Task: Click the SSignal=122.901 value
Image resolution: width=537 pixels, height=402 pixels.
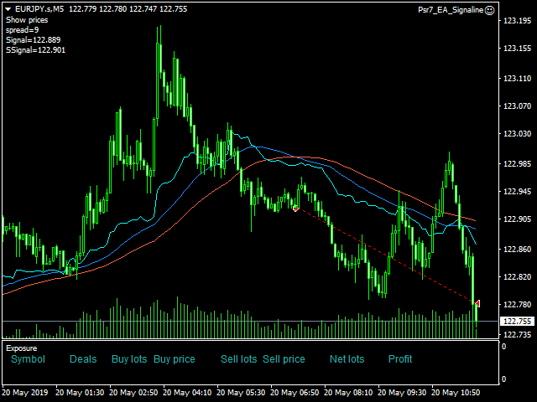Action: click(x=35, y=50)
